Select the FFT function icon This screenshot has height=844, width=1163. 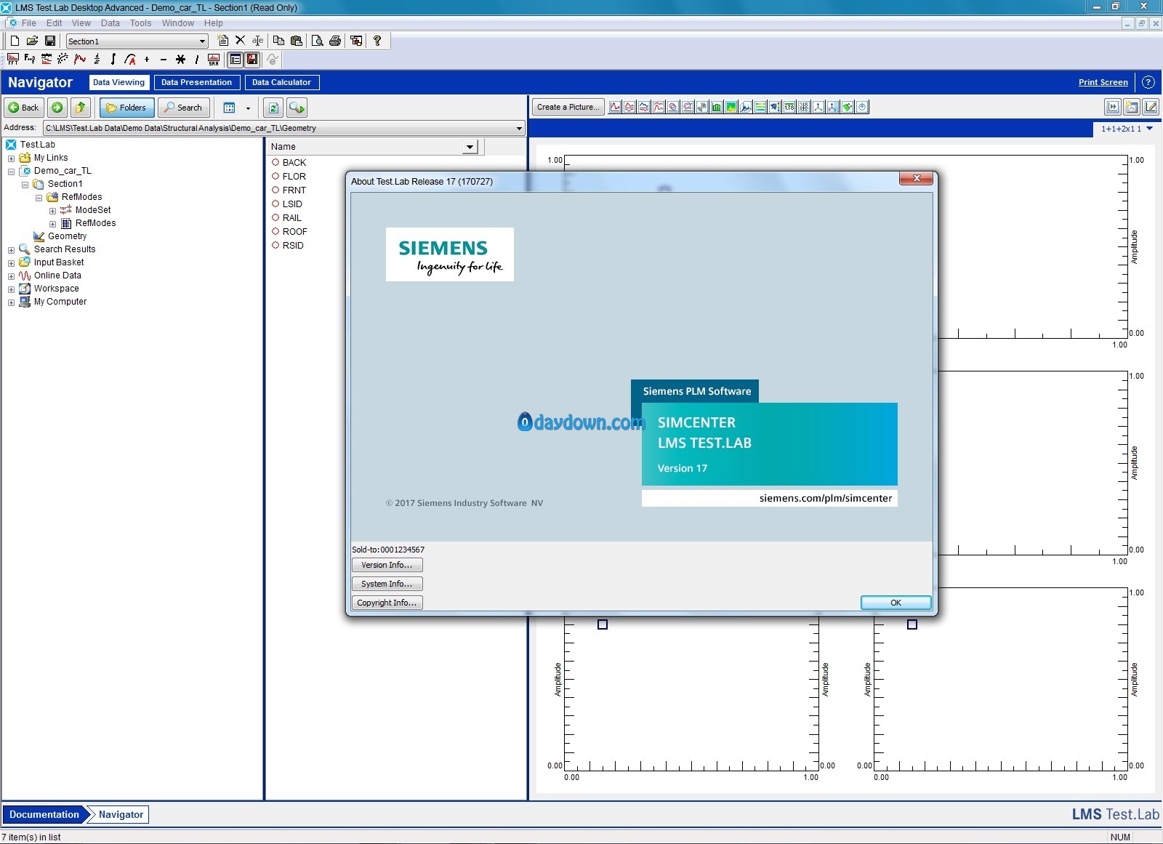[13, 59]
